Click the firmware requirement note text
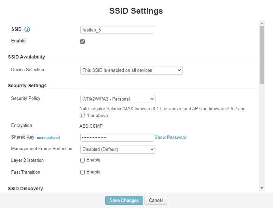273x208 pixels. pos(162,112)
